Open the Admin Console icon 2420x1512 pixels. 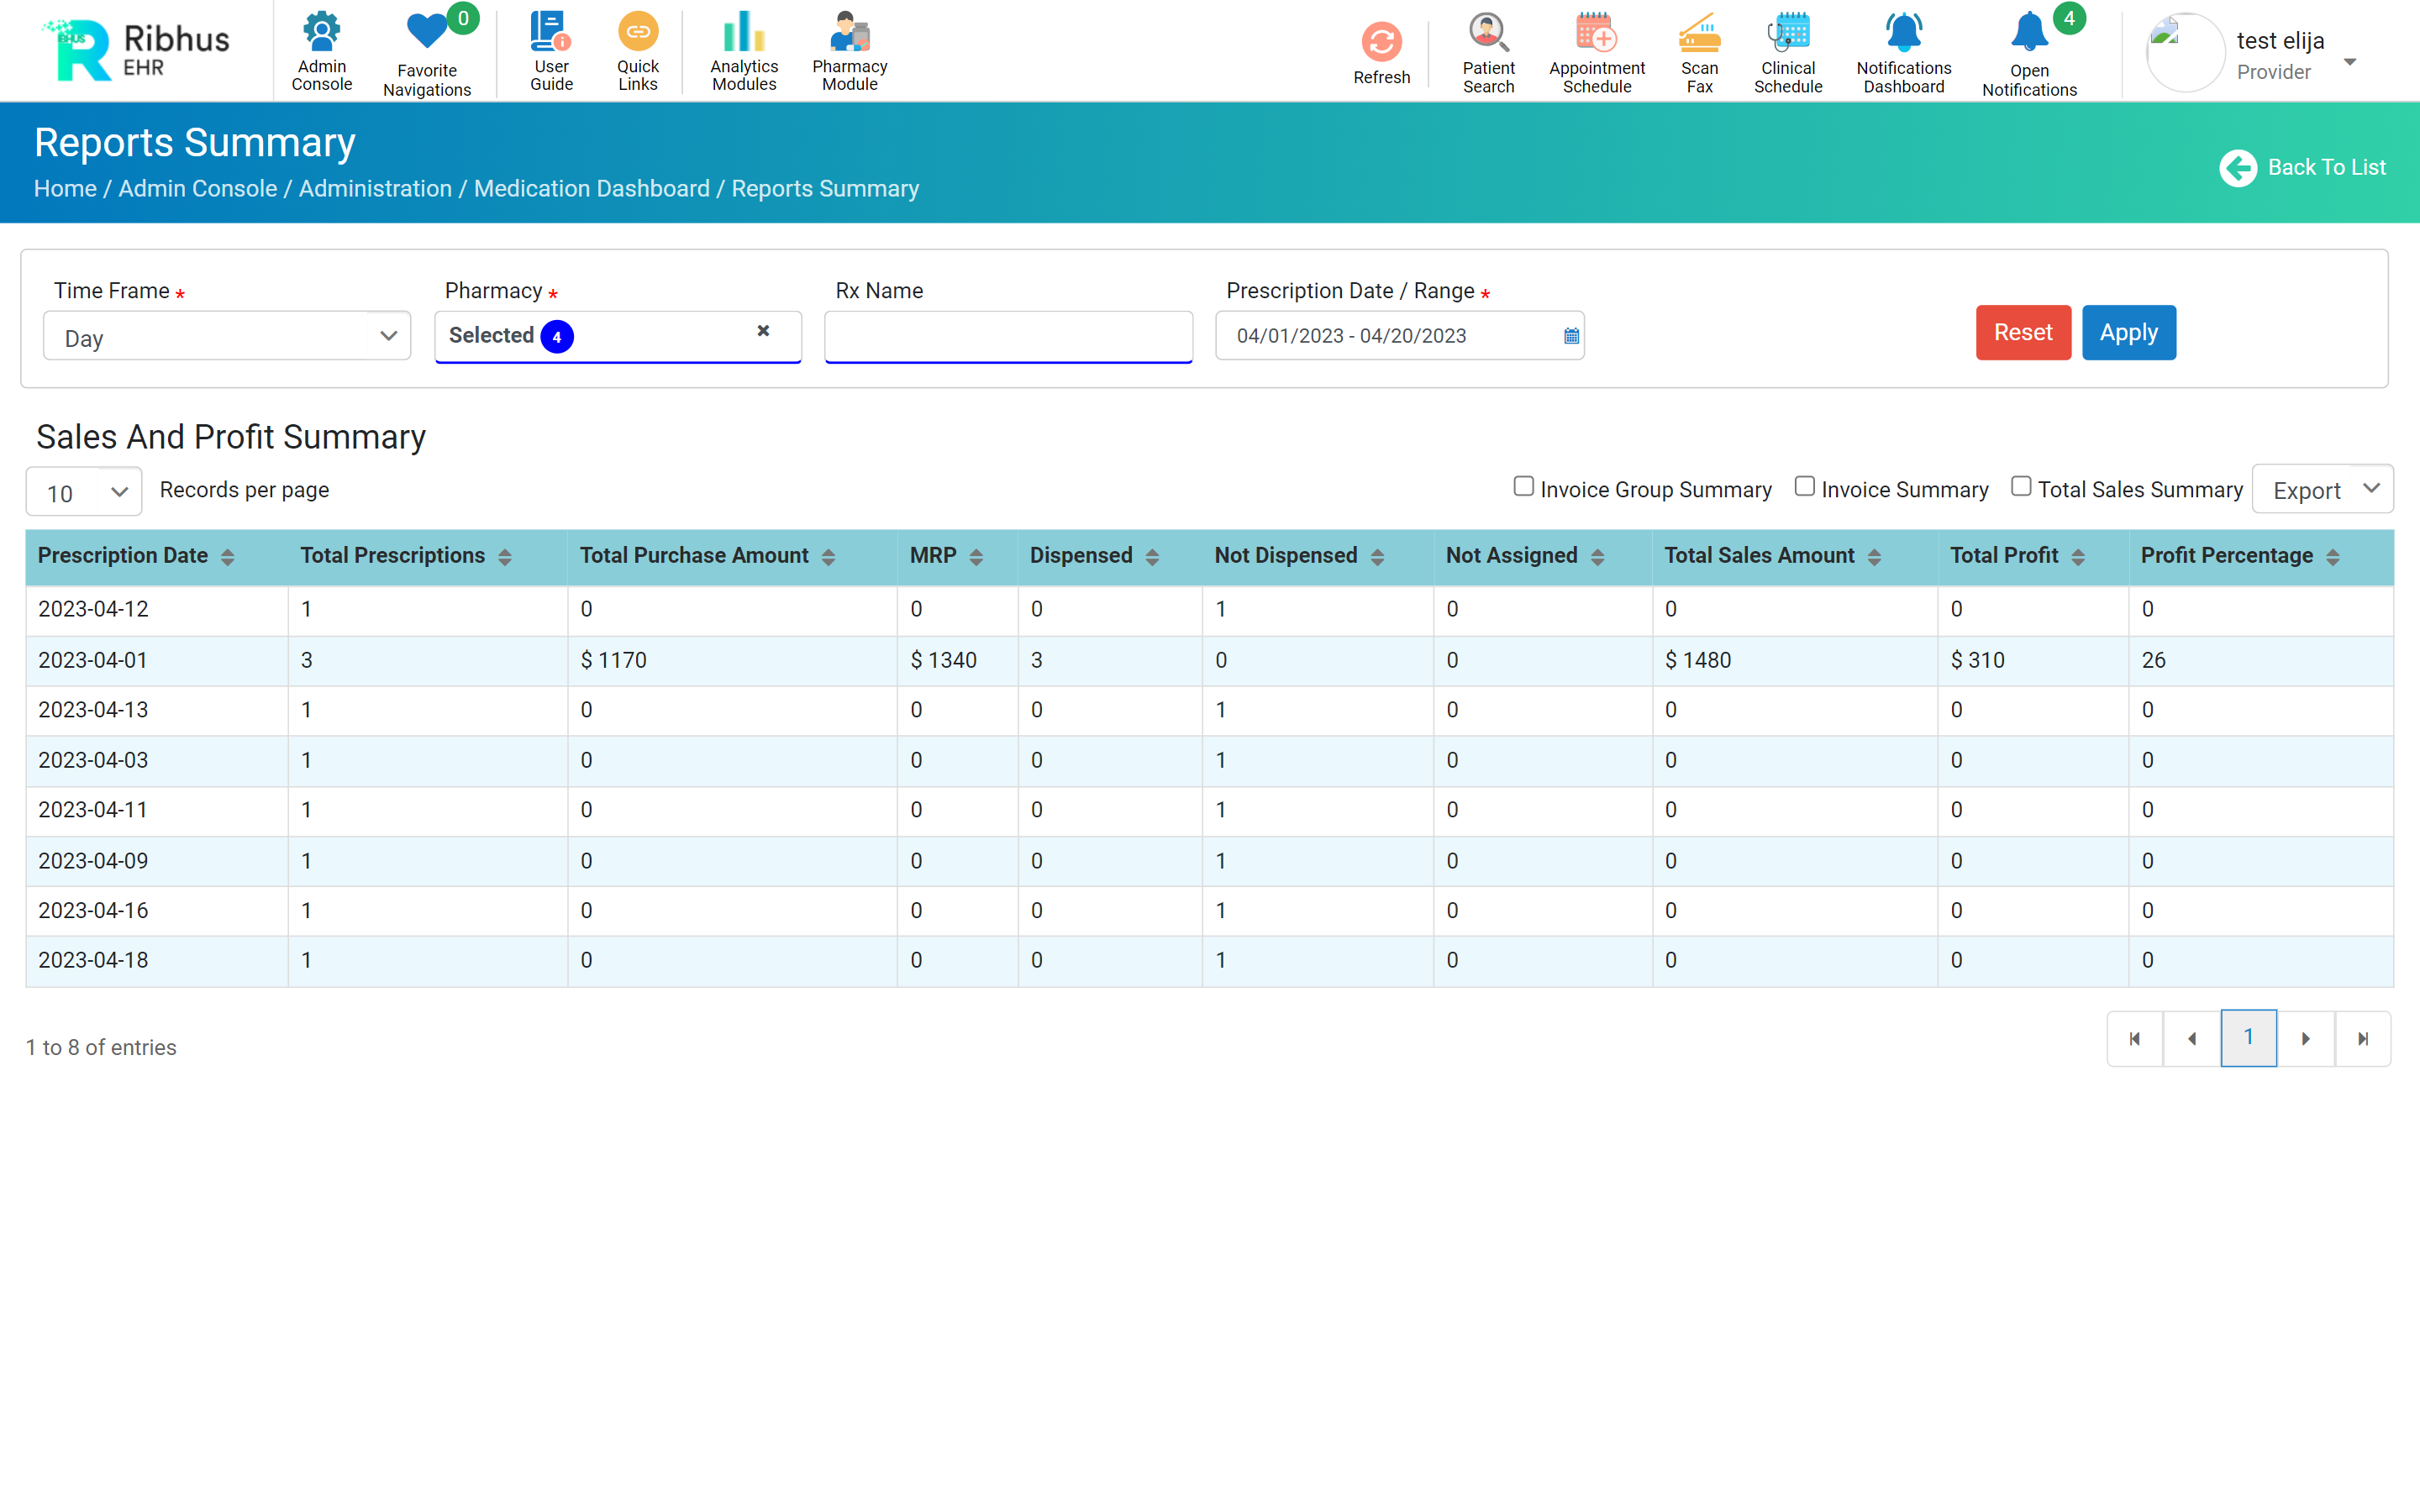coord(321,33)
